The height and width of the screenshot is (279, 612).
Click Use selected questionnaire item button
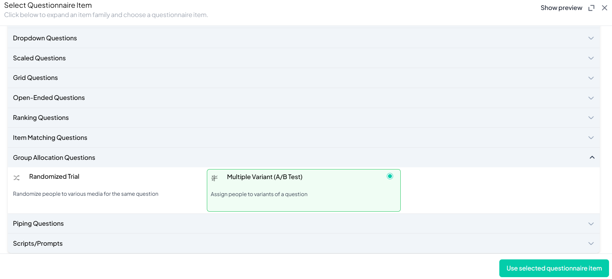pyautogui.click(x=554, y=268)
